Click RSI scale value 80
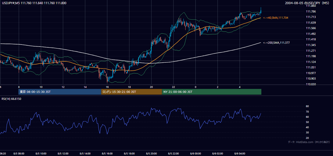This screenshot has width=333, height=156. tap(307, 106)
